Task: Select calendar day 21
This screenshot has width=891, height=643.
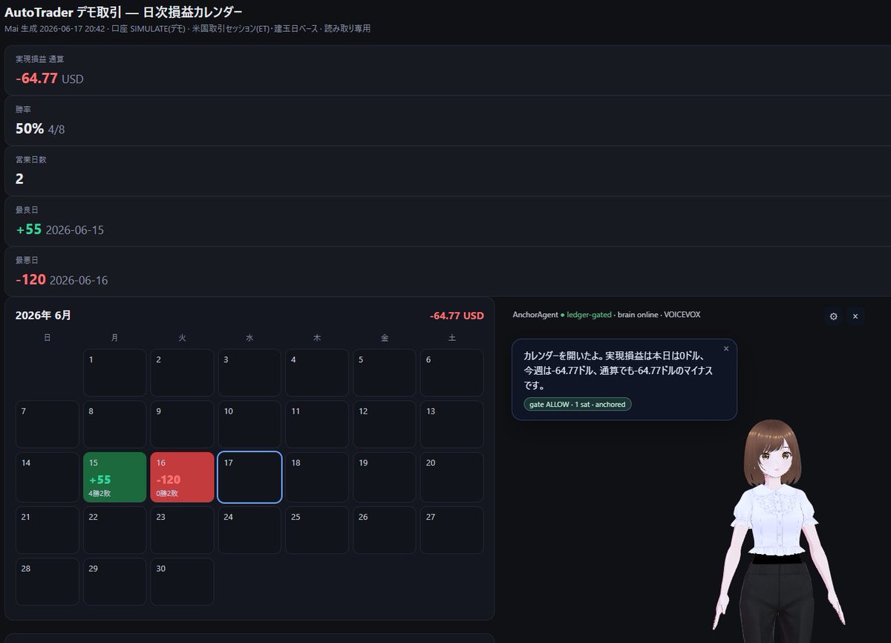Action: pos(48,529)
